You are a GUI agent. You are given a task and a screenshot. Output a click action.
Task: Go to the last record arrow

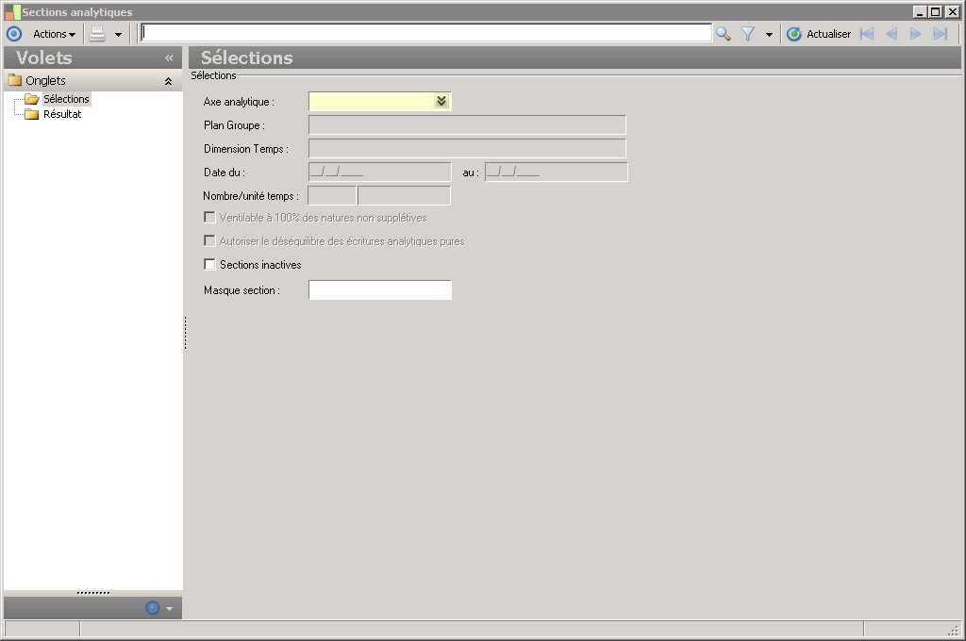[x=941, y=34]
